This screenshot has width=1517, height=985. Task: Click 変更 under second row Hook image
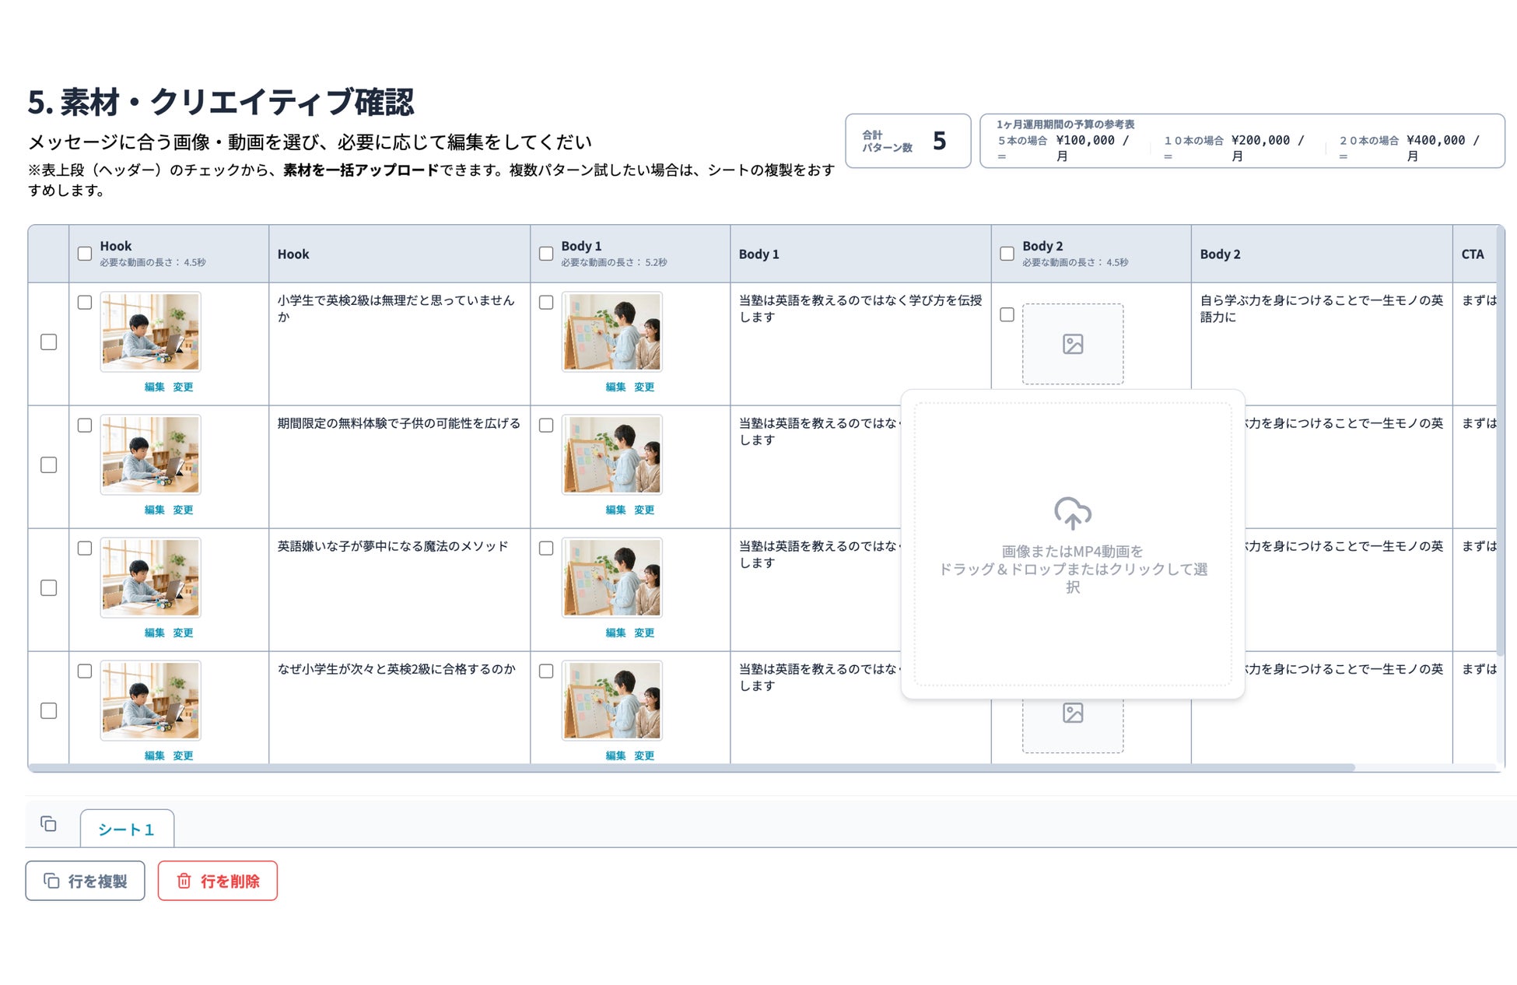tap(183, 510)
